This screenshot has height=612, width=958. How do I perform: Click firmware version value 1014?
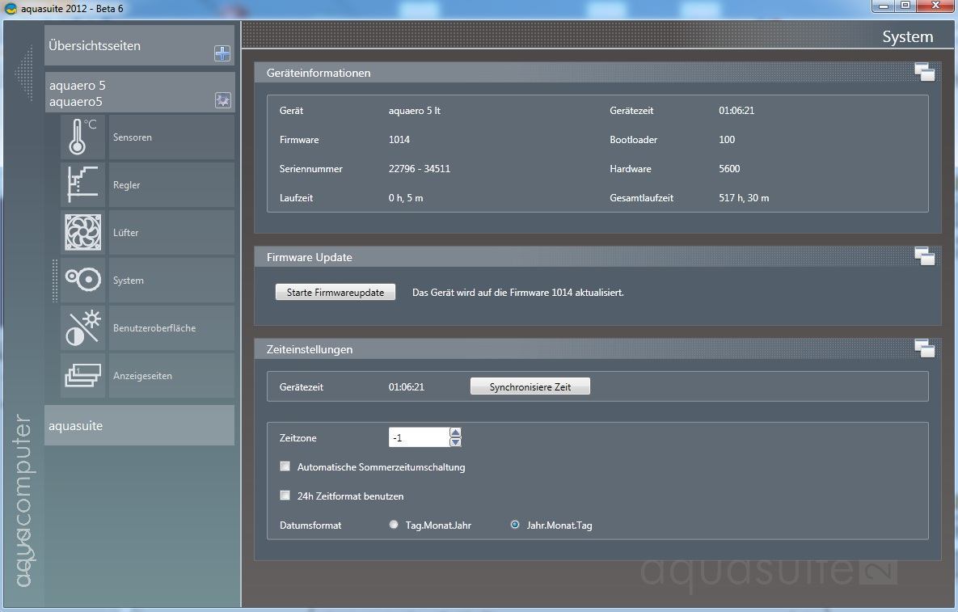click(x=399, y=139)
